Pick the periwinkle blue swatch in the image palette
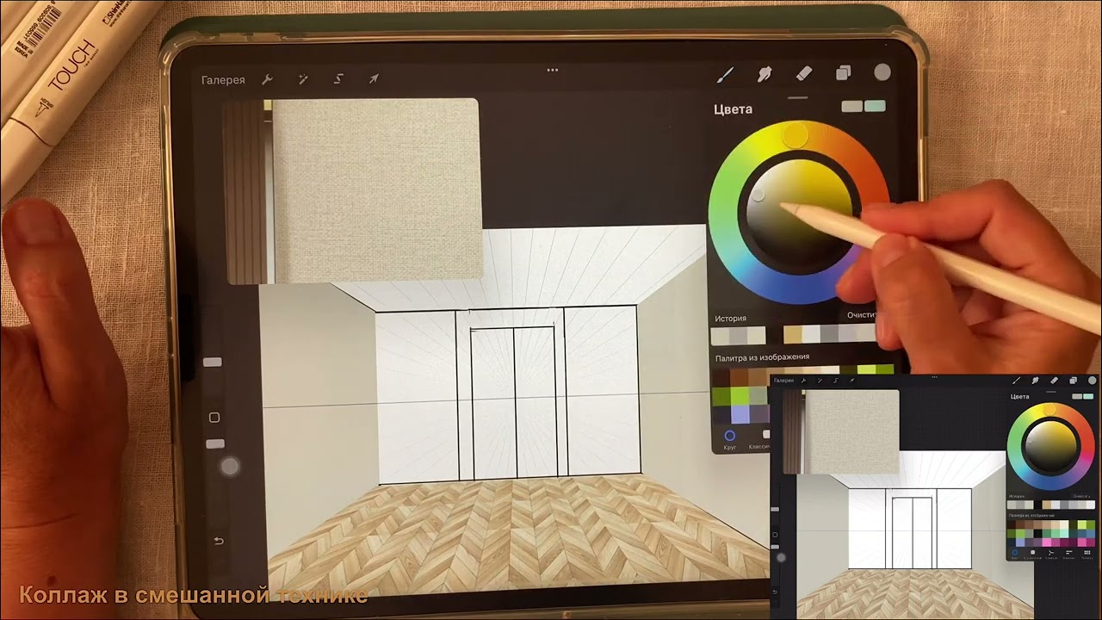Viewport: 1102px width, 620px height. [740, 414]
